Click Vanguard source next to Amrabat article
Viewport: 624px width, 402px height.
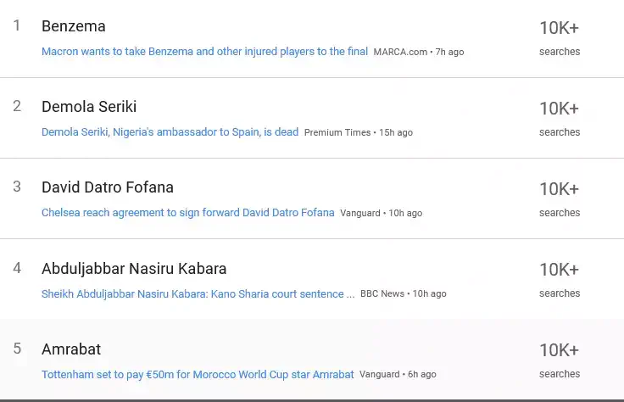(379, 374)
